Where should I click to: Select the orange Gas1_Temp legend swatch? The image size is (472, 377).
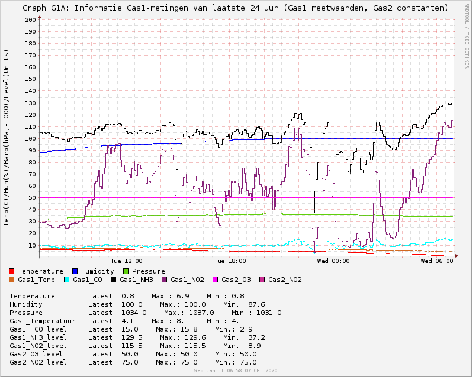[x=12, y=279]
